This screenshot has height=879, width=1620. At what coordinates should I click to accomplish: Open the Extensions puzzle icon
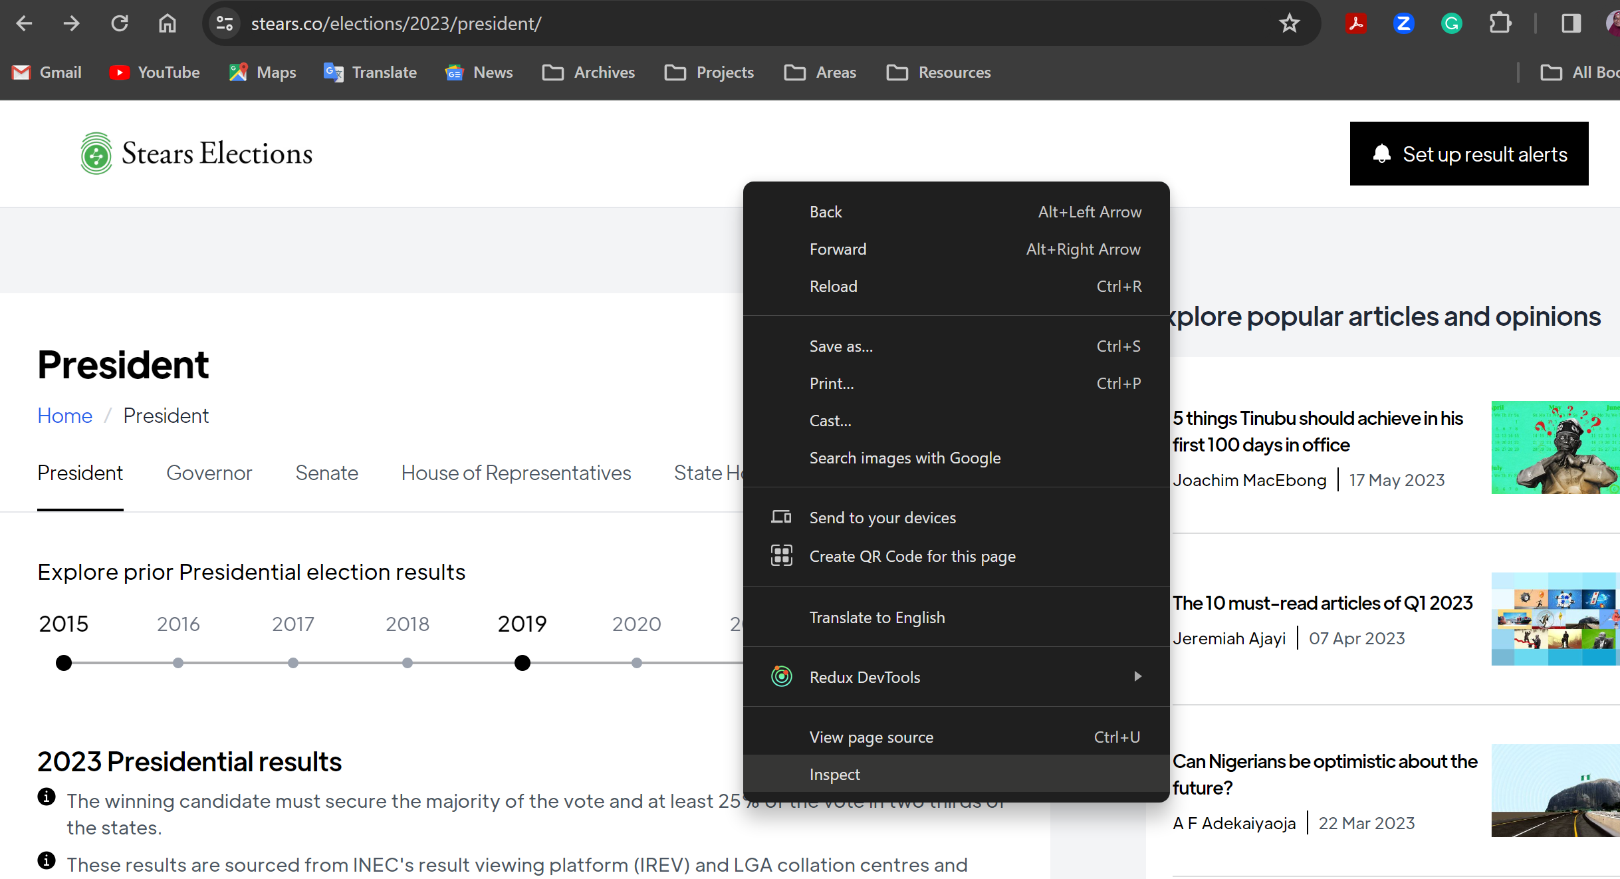[1500, 24]
